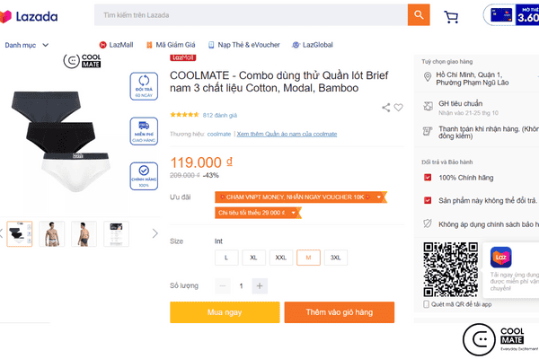Click Thêm vào giỏ hàng button

(x=339, y=311)
